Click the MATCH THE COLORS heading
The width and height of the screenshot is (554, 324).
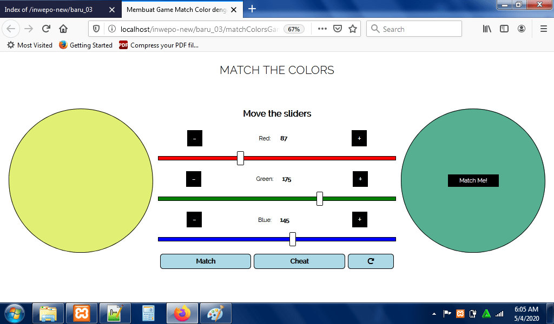tap(277, 70)
